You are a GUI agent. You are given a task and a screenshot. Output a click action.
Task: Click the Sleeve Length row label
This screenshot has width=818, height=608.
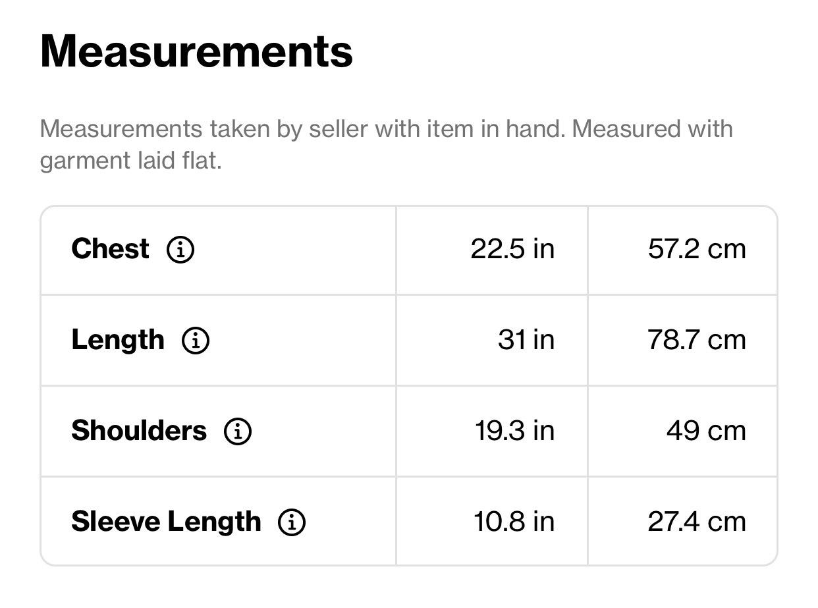166,522
